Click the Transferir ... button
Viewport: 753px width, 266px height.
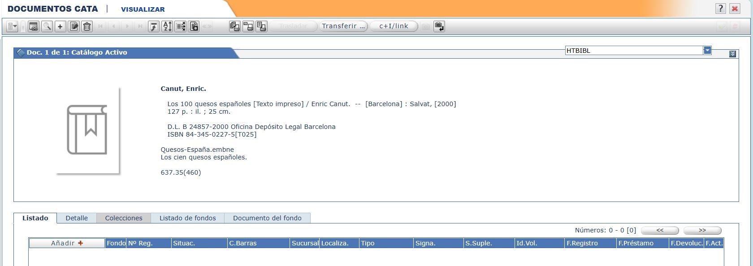(344, 26)
